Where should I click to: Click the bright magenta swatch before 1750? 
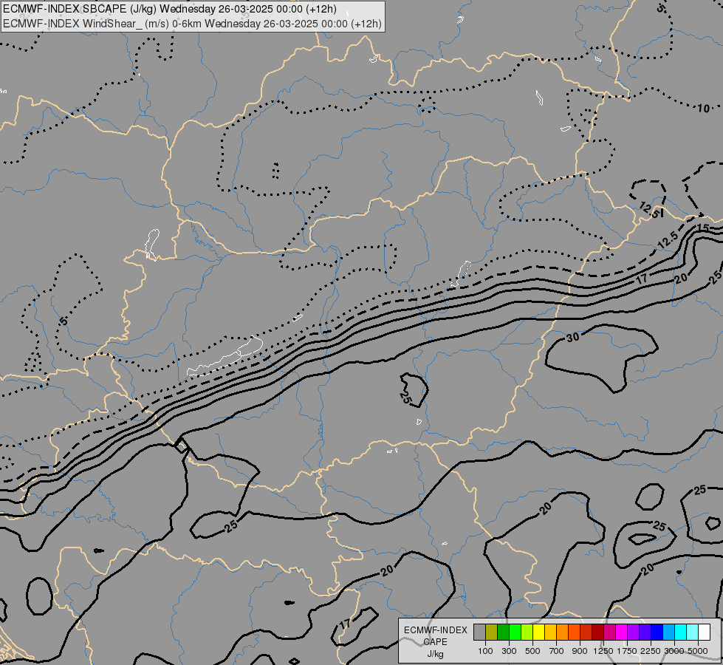click(x=622, y=632)
